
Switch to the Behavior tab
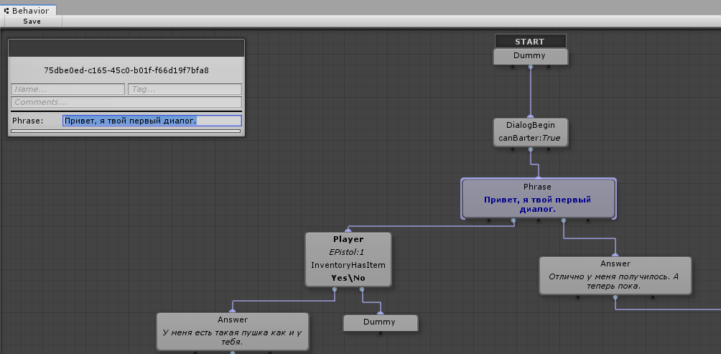coord(27,10)
